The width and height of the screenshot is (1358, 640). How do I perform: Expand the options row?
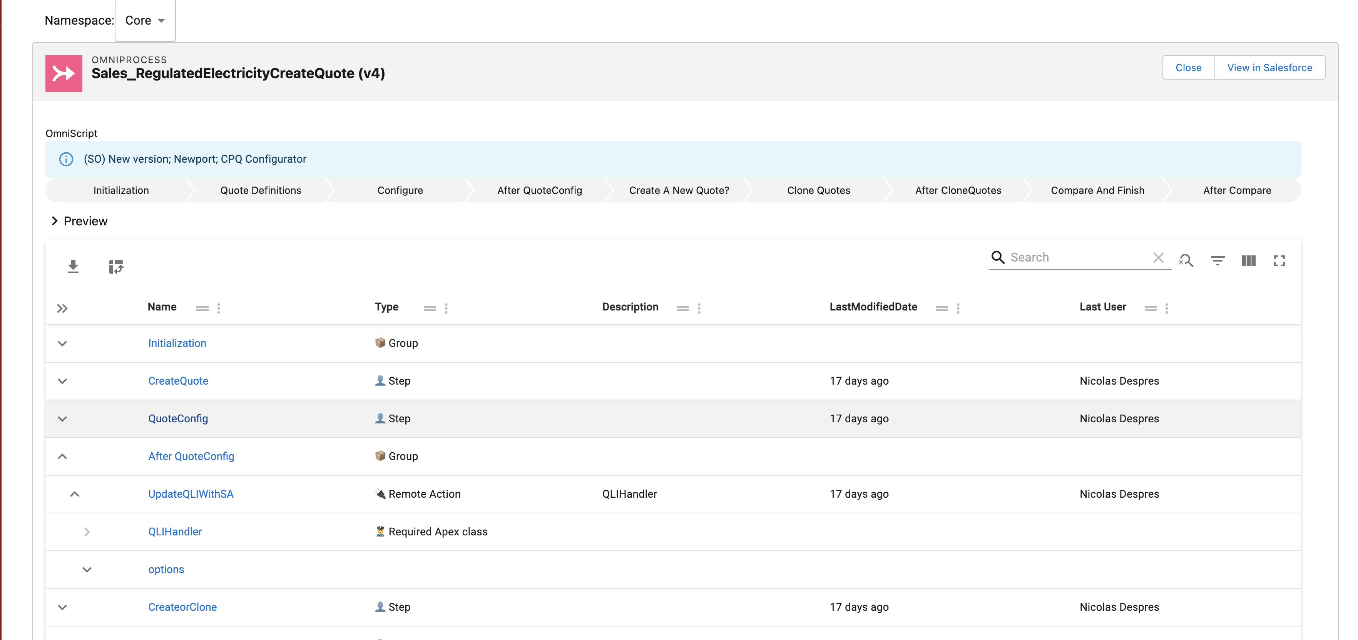[87, 569]
